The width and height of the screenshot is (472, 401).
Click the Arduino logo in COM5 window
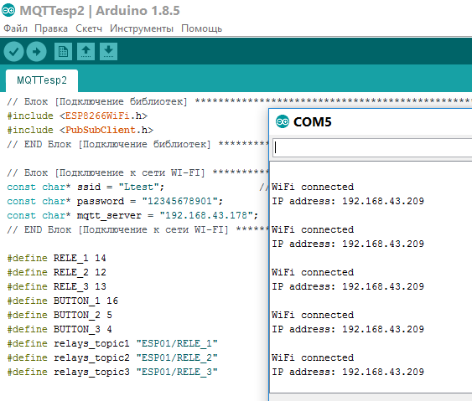283,121
